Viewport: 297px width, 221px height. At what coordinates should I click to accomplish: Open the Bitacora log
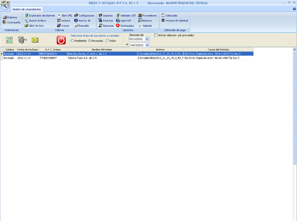coord(145,20)
